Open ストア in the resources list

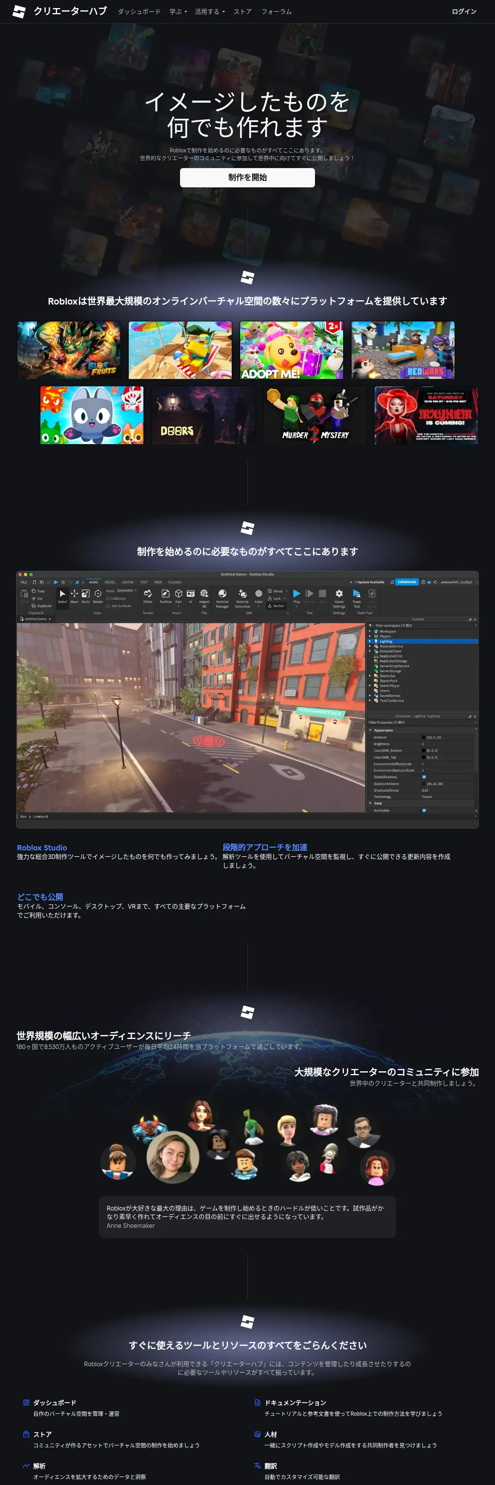pos(43,1434)
